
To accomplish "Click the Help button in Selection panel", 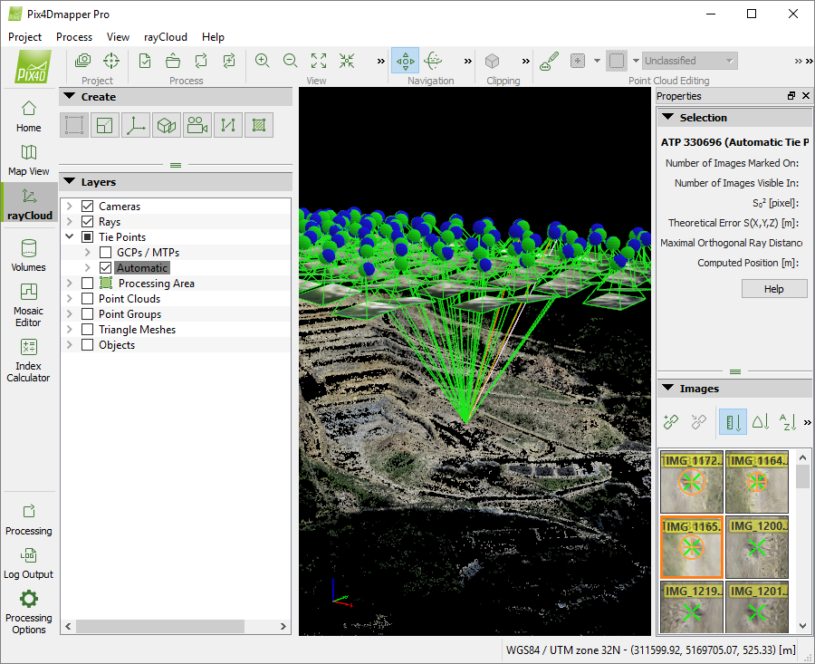I will tap(774, 288).
